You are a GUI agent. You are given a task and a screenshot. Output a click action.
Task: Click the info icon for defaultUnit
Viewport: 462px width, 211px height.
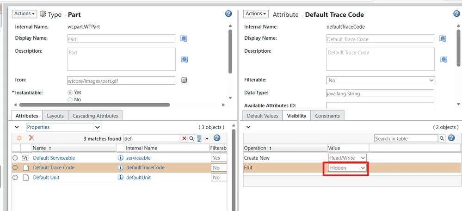pos(120,178)
